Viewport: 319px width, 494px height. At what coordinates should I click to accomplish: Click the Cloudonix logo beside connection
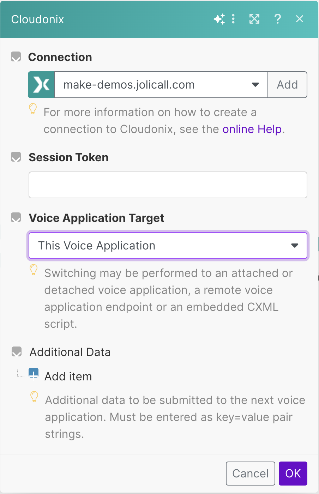pyautogui.click(x=41, y=85)
